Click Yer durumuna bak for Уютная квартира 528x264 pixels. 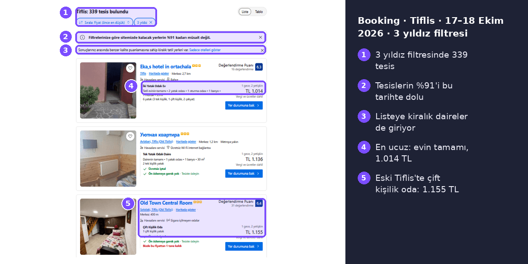pyautogui.click(x=244, y=173)
